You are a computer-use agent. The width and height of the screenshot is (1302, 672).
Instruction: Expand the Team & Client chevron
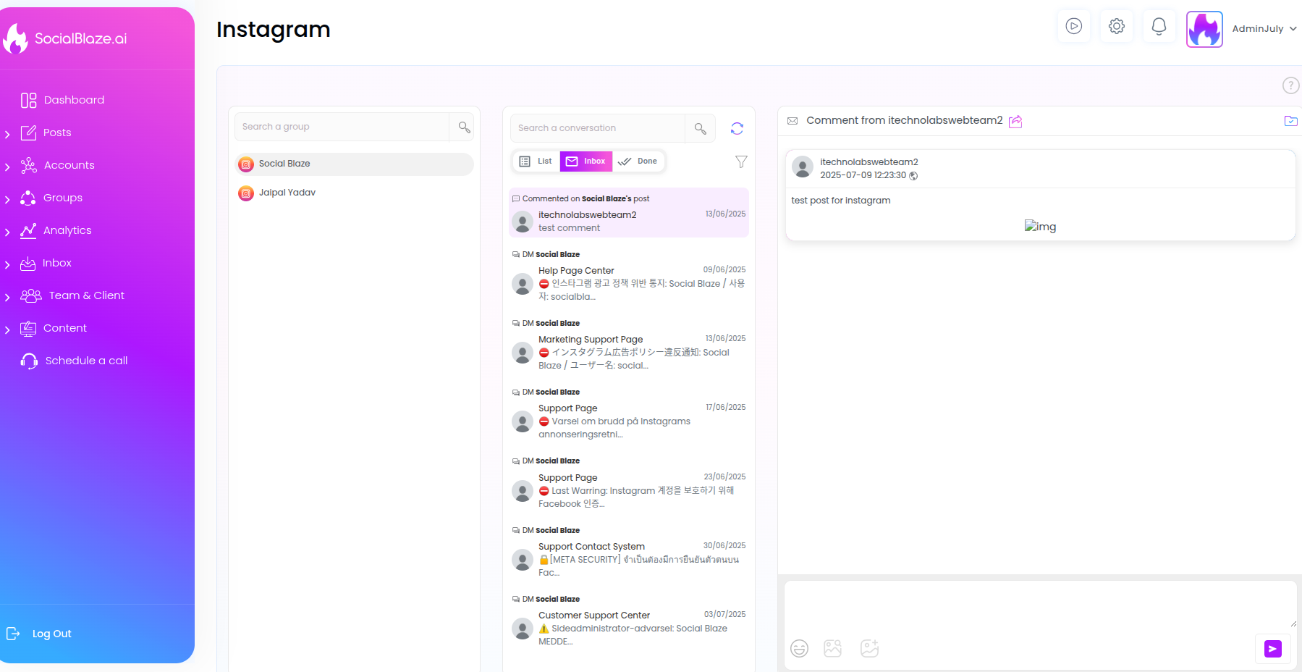pos(7,297)
